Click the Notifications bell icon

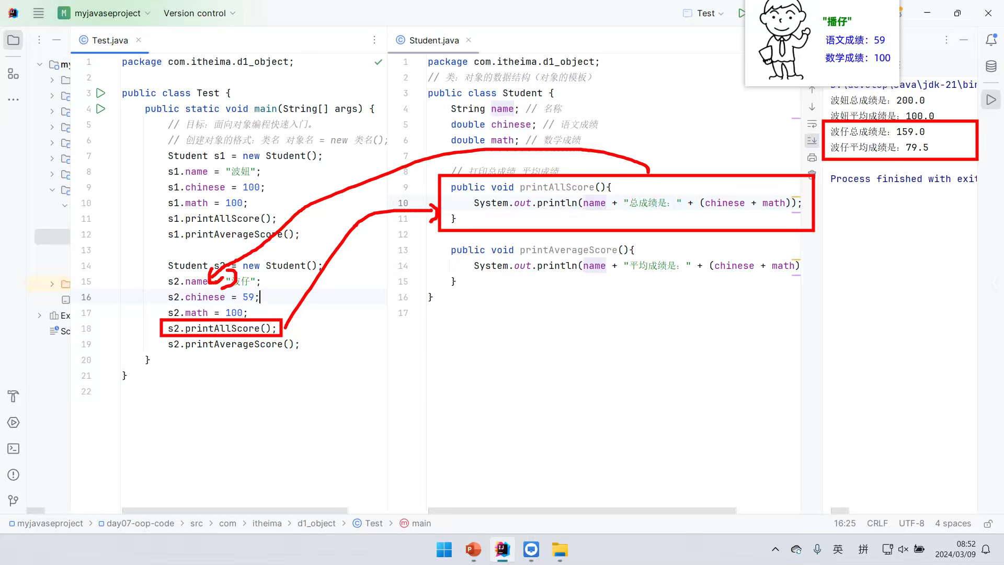[991, 40]
